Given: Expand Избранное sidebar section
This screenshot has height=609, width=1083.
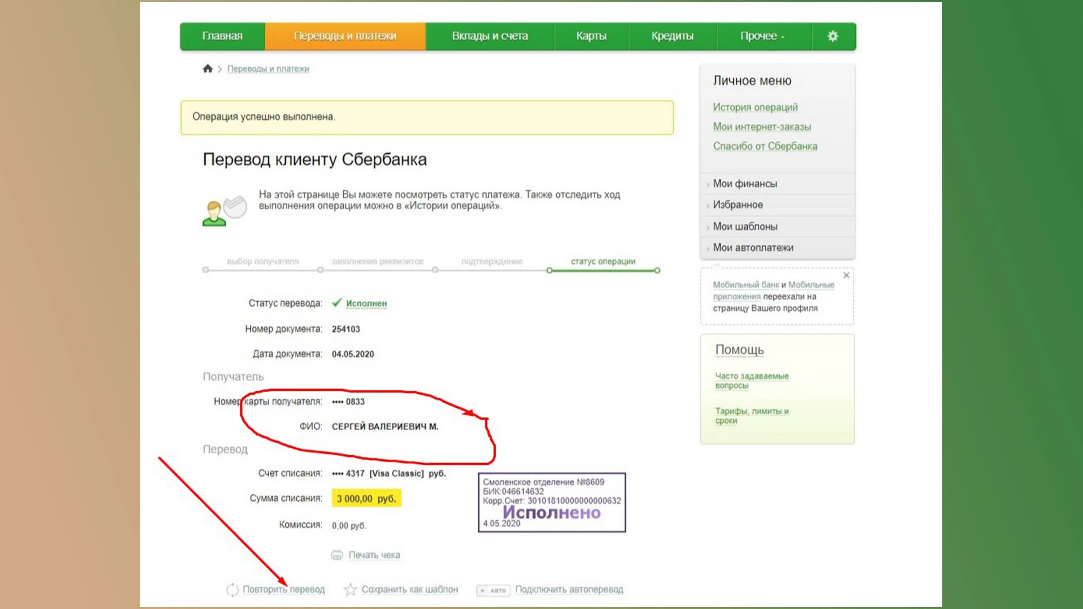Looking at the screenshot, I should (738, 205).
